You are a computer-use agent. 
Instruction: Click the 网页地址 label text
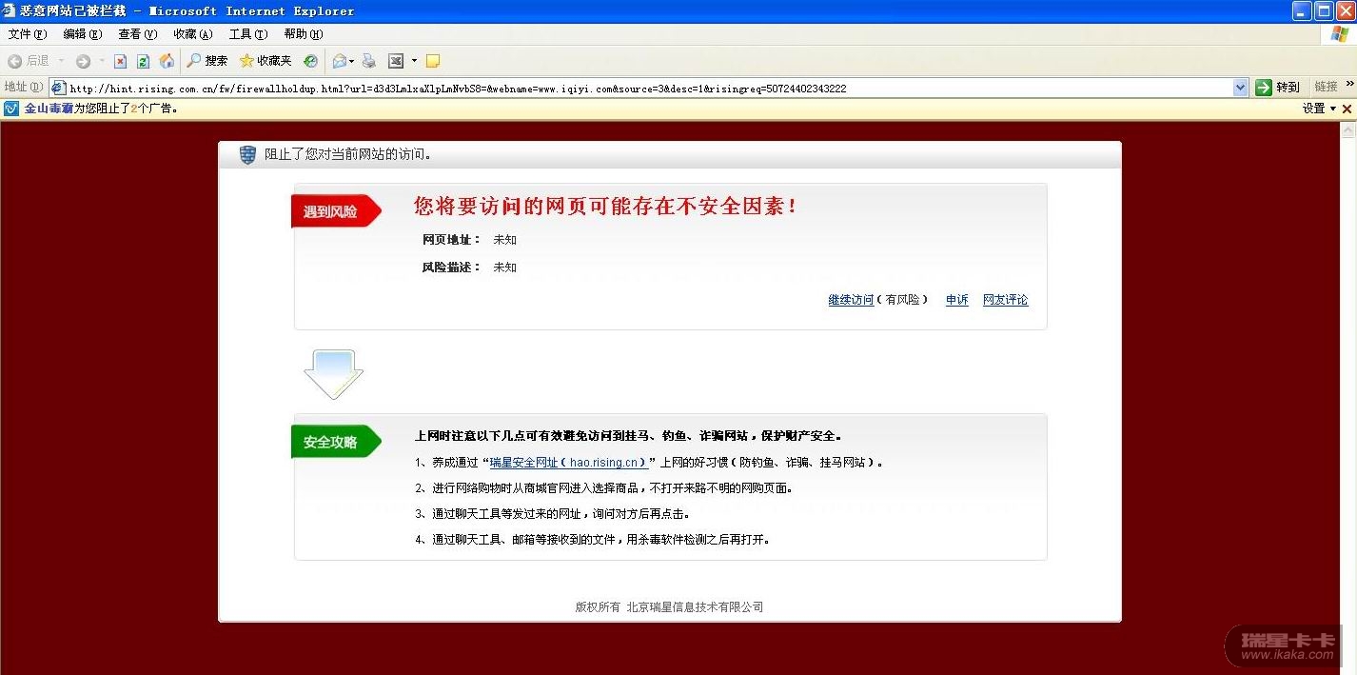[x=451, y=240]
